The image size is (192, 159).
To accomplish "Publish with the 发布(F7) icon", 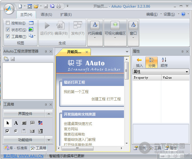I will coord(78,28).
